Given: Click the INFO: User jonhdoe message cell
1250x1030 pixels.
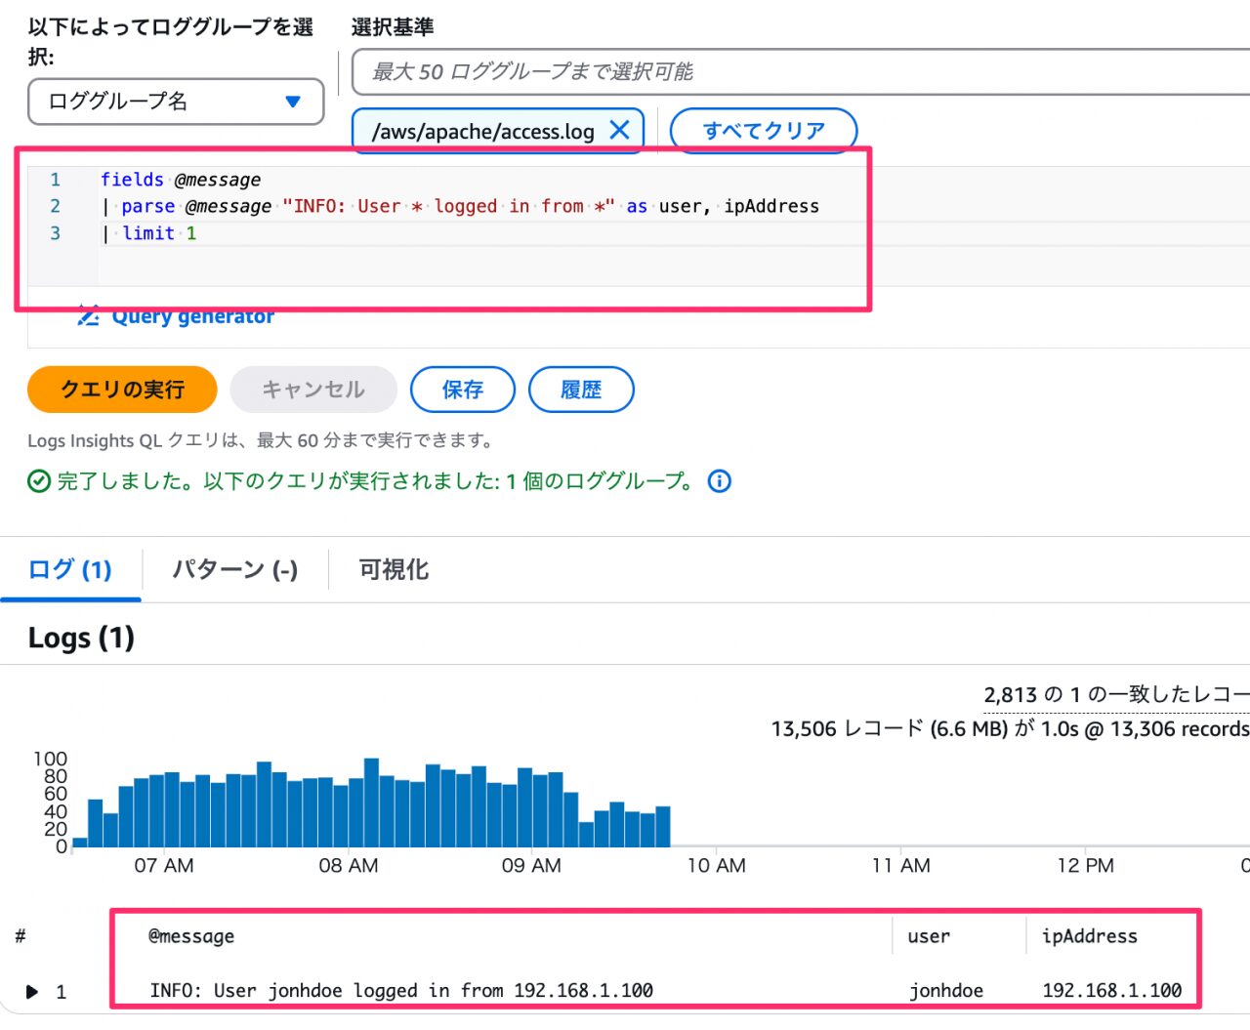Looking at the screenshot, I should (401, 990).
